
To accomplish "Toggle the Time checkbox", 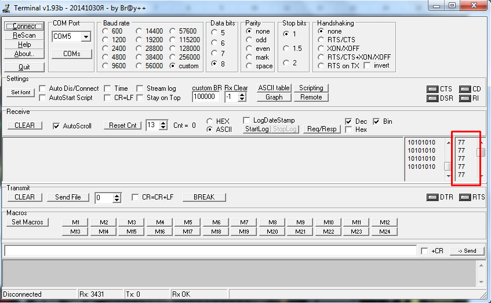I will point(107,88).
